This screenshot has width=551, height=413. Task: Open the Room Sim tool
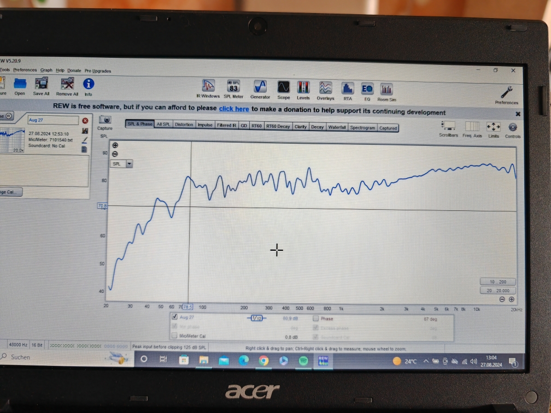click(x=386, y=90)
